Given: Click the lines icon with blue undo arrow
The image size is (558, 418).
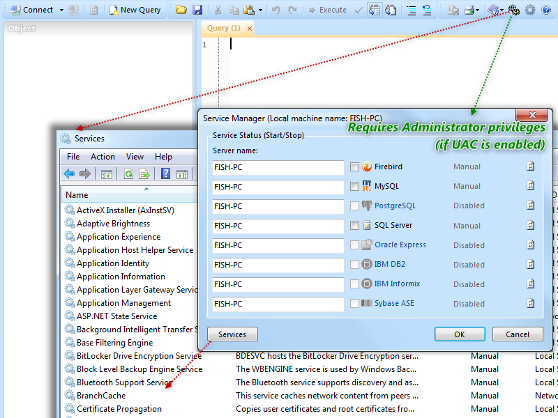Looking at the screenshot, I should (427, 10).
